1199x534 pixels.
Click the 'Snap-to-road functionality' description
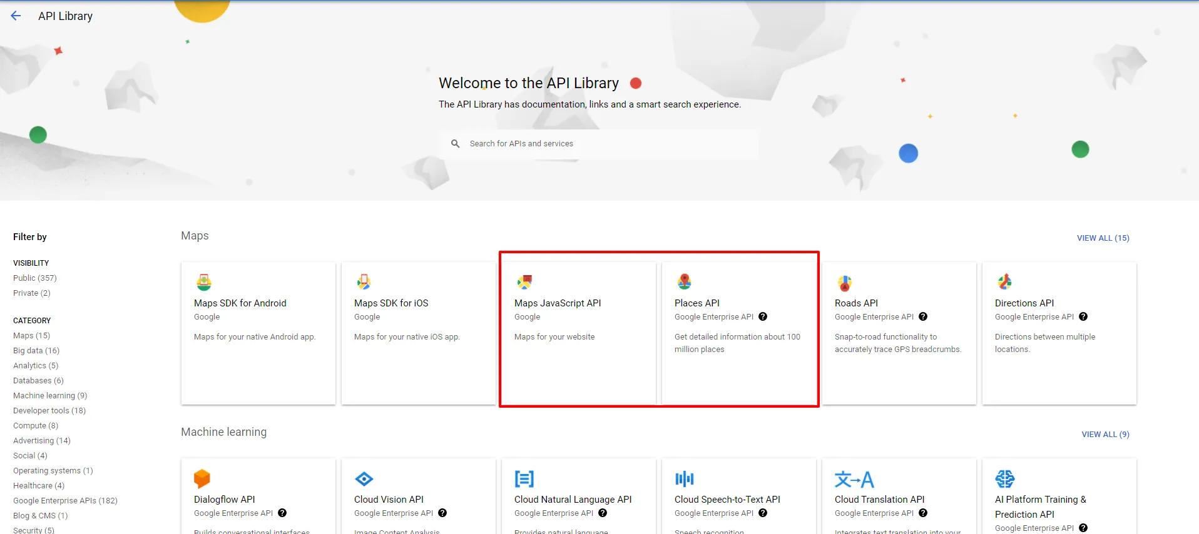[898, 343]
